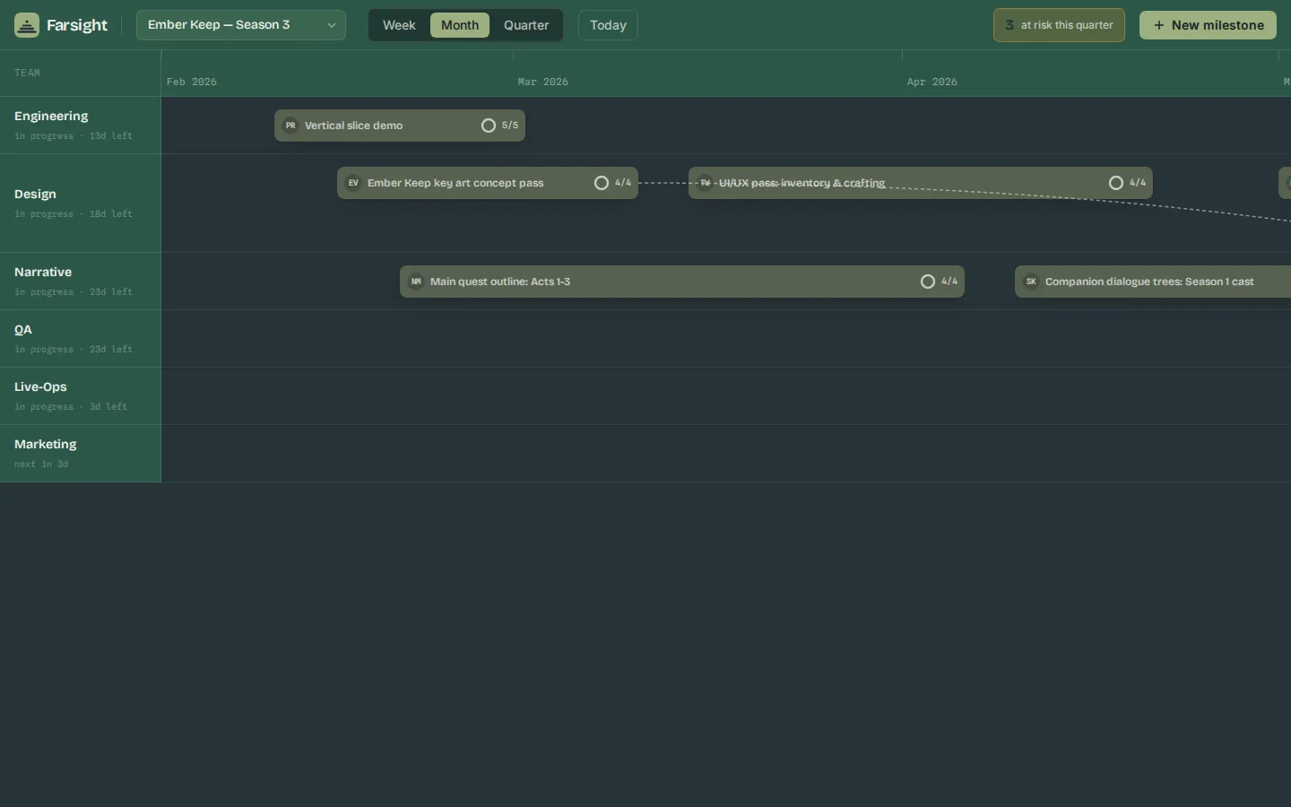Jump to Today on the timeline
Screen dimensions: 1291x807
pyautogui.click(x=608, y=25)
